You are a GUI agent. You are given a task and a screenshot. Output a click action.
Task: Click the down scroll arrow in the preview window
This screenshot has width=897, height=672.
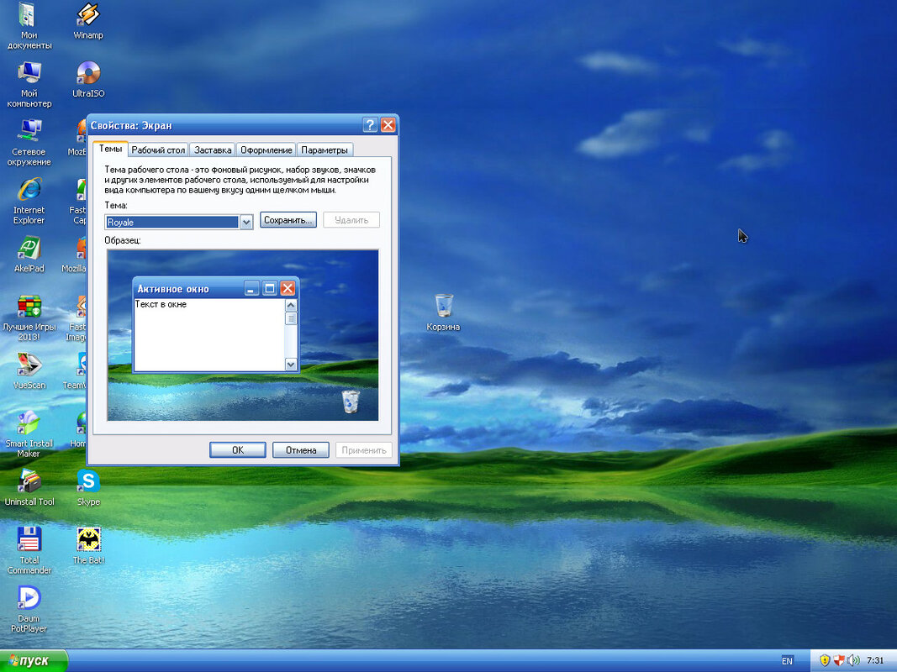(290, 365)
